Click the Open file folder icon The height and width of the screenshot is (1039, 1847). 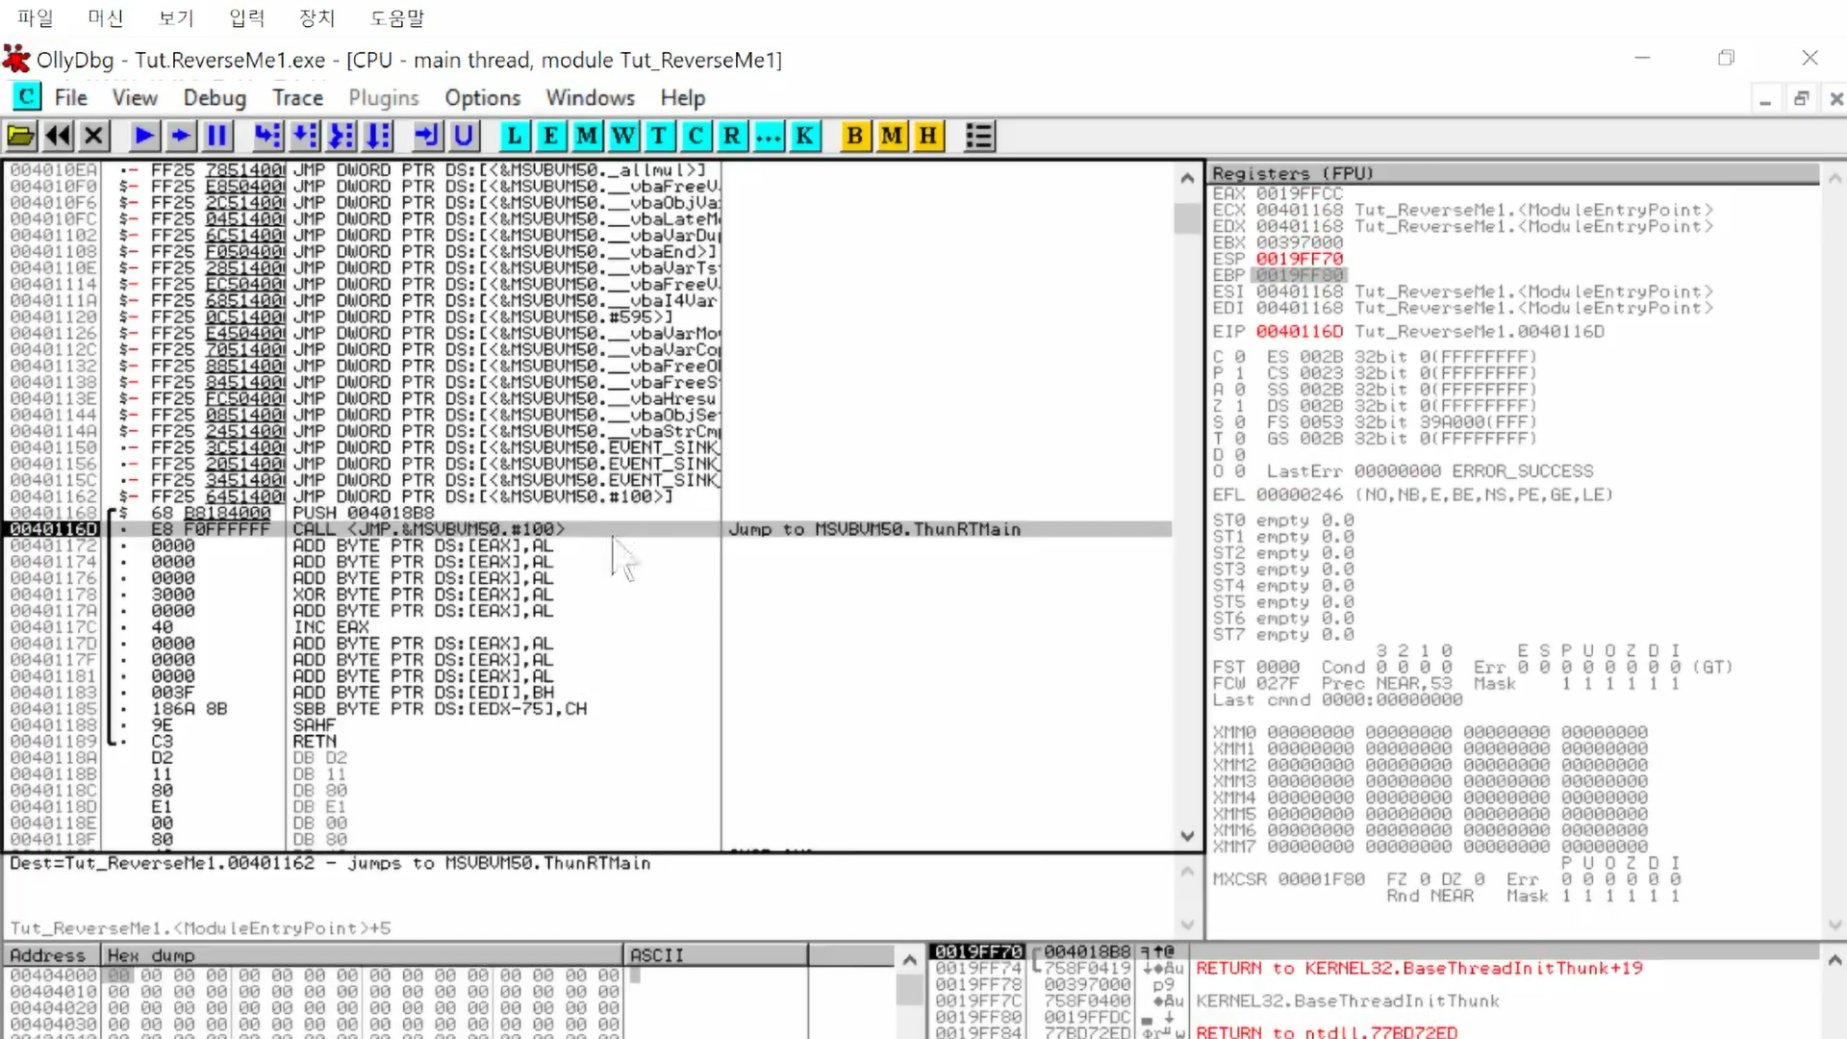[20, 136]
